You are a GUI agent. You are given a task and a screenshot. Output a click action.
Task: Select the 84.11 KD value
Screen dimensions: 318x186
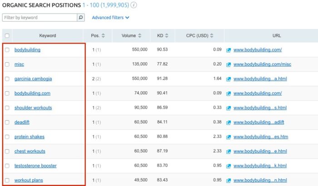(x=162, y=122)
